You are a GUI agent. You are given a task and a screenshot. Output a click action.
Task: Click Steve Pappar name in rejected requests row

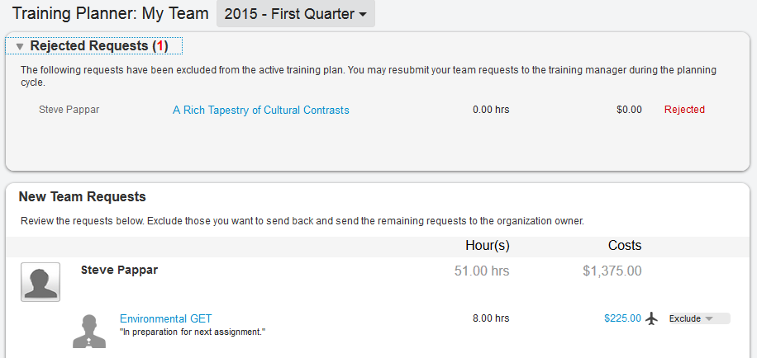tap(69, 110)
